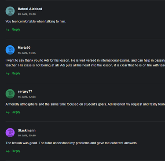This screenshot has width=165, height=161.
Task: Open sergey77's username profile
Action: pyautogui.click(x=25, y=91)
